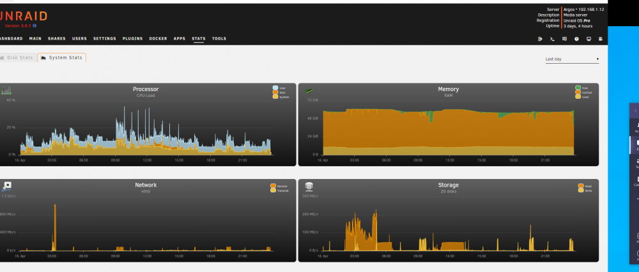Click the Storage disks icon
639x272 pixels.
309,187
